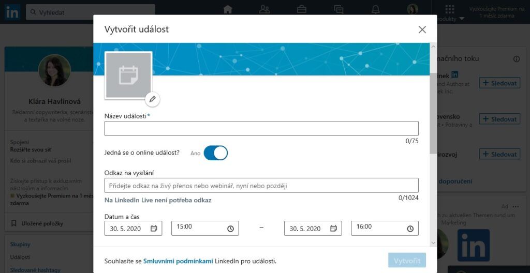This screenshot has height=273, width=530.
Task: Close the Vytvořit událost dialog
Action: 422,29
